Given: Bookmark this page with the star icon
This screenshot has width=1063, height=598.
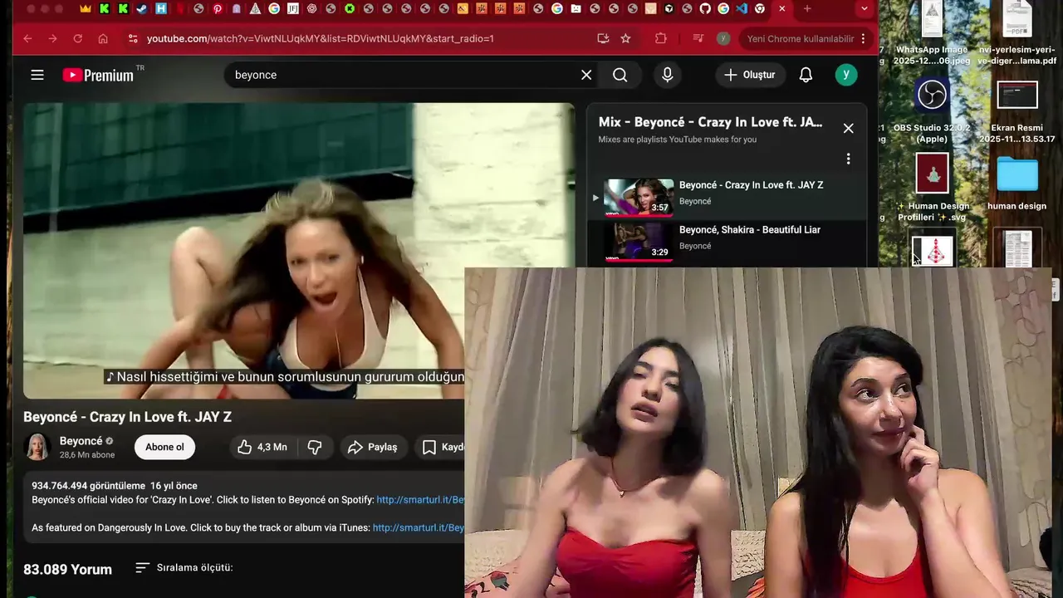Looking at the screenshot, I should [625, 38].
